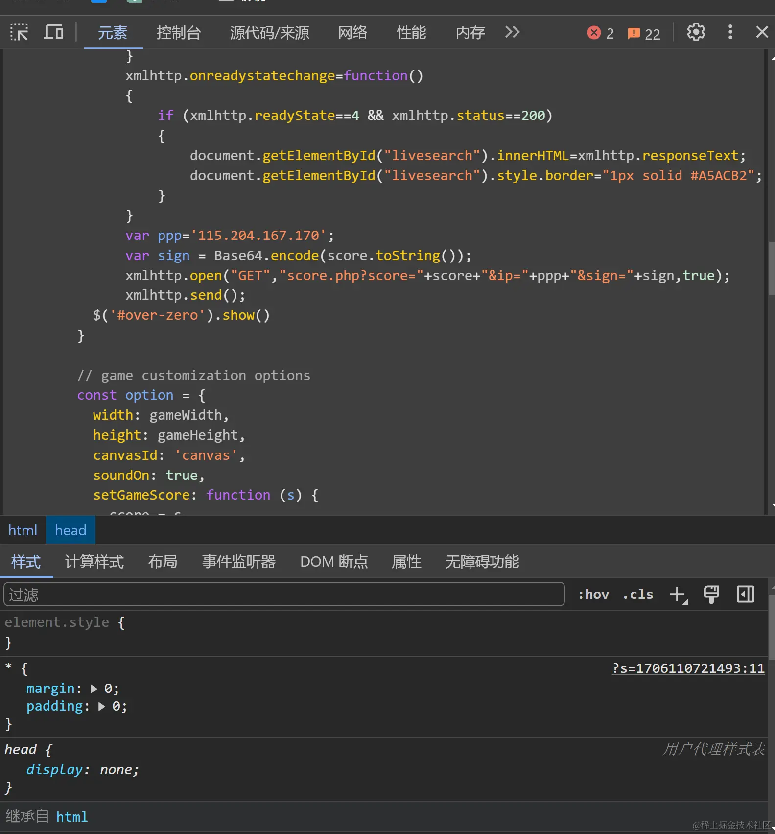Open the 网络 (Network) tab
The image size is (775, 834).
(x=352, y=33)
